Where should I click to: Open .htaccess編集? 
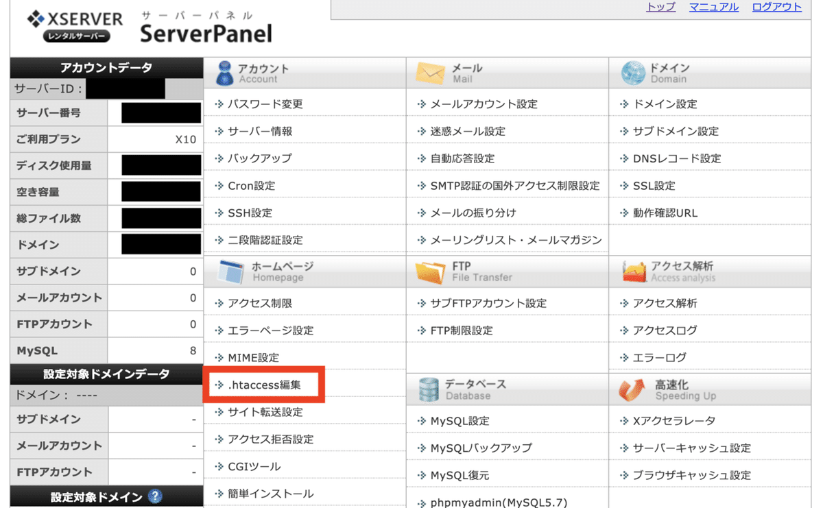(x=264, y=385)
